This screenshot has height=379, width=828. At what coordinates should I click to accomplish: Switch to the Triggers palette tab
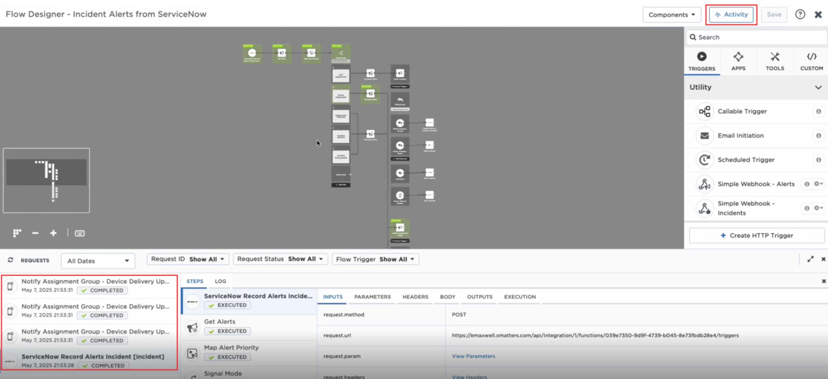pos(702,61)
